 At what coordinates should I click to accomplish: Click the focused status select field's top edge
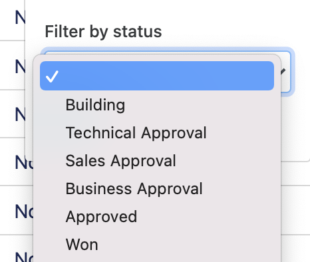tap(168, 53)
